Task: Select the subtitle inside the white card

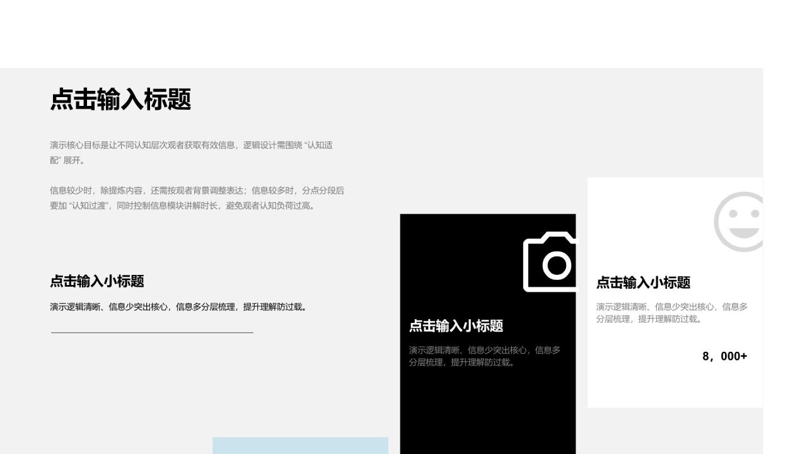Action: point(643,282)
